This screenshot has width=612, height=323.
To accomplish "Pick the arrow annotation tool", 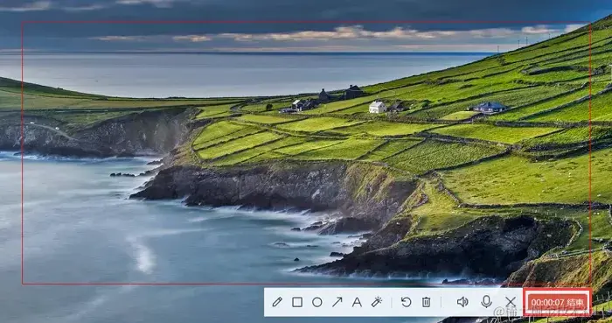I will [x=337, y=302].
